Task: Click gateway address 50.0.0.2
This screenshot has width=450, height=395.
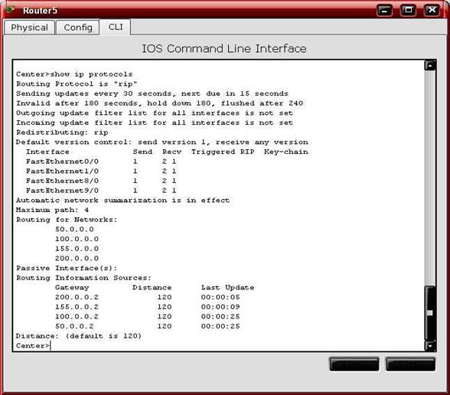Action: (x=75, y=326)
